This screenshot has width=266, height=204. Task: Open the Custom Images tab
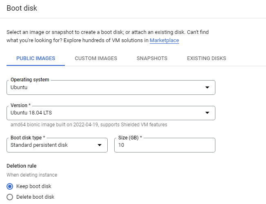(96, 58)
